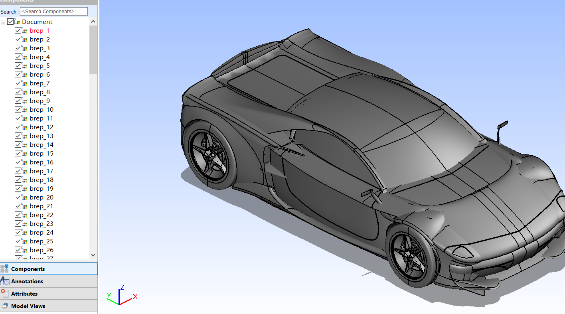Click the component icon beside brep_19

(25, 188)
